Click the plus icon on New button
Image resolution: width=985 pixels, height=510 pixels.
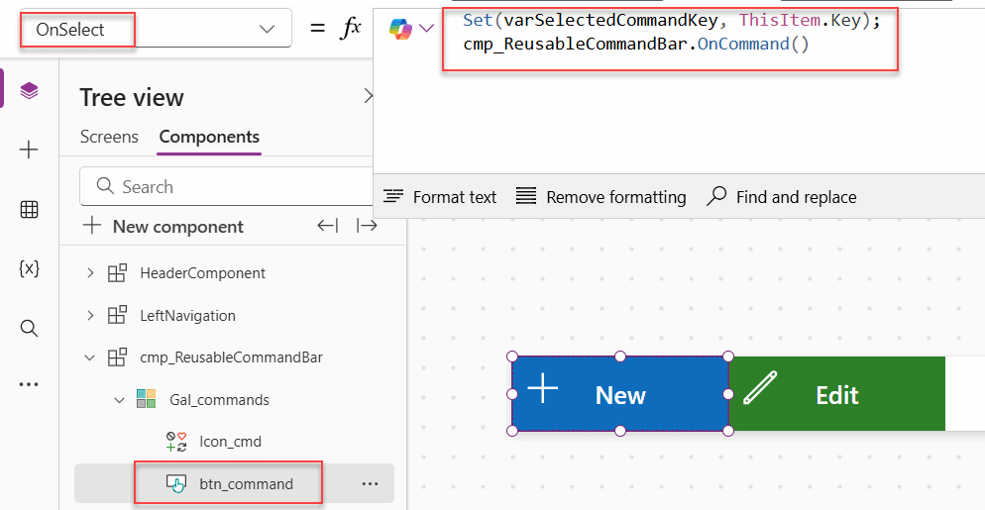click(x=543, y=388)
